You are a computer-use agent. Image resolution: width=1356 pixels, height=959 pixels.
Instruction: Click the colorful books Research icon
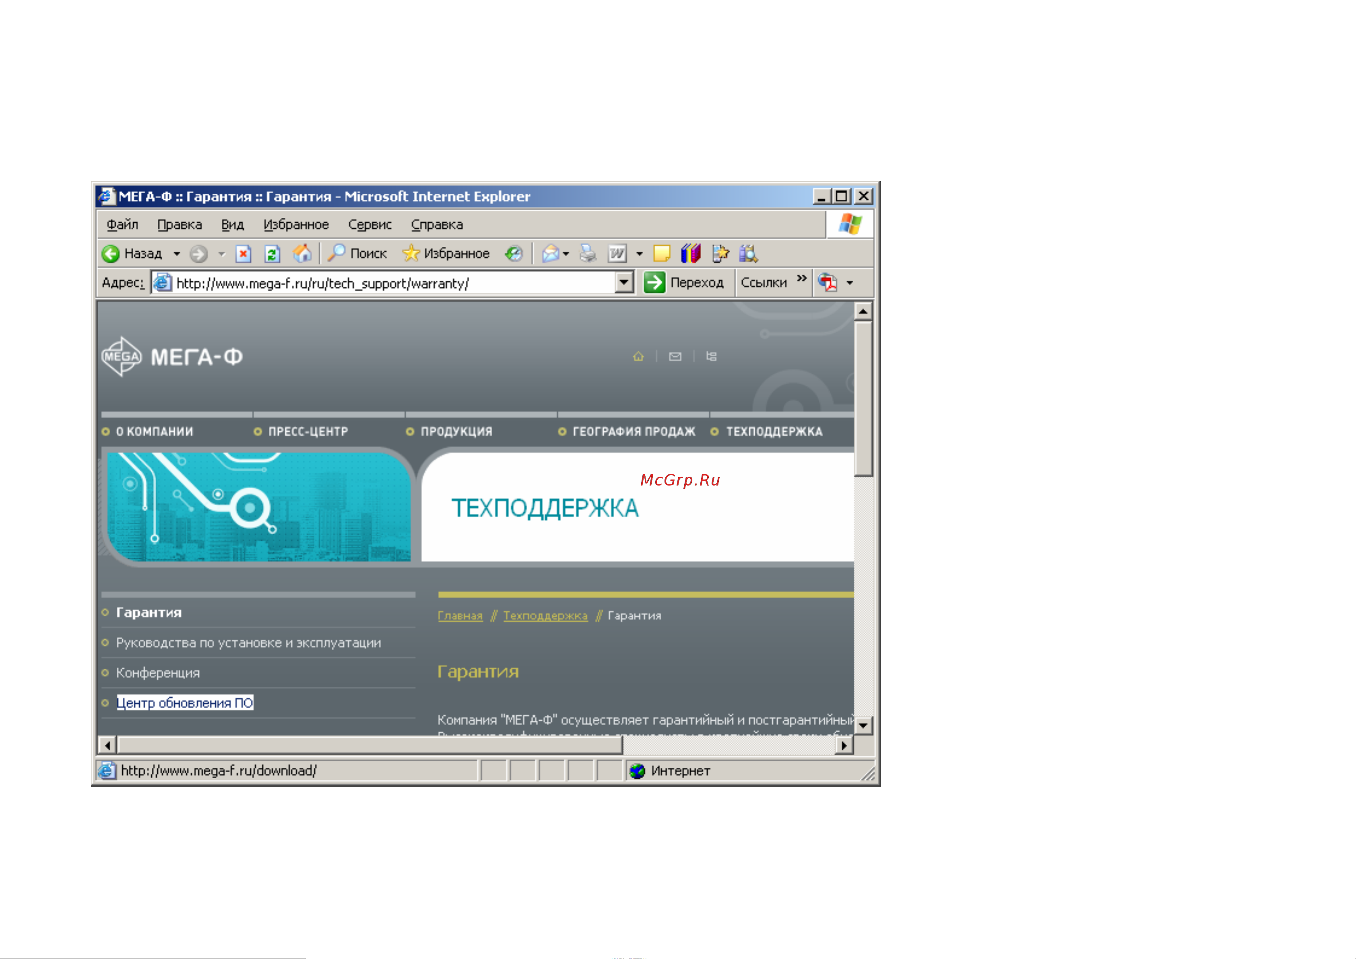point(690,254)
